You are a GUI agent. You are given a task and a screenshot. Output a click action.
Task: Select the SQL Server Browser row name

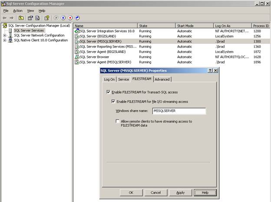94,57
